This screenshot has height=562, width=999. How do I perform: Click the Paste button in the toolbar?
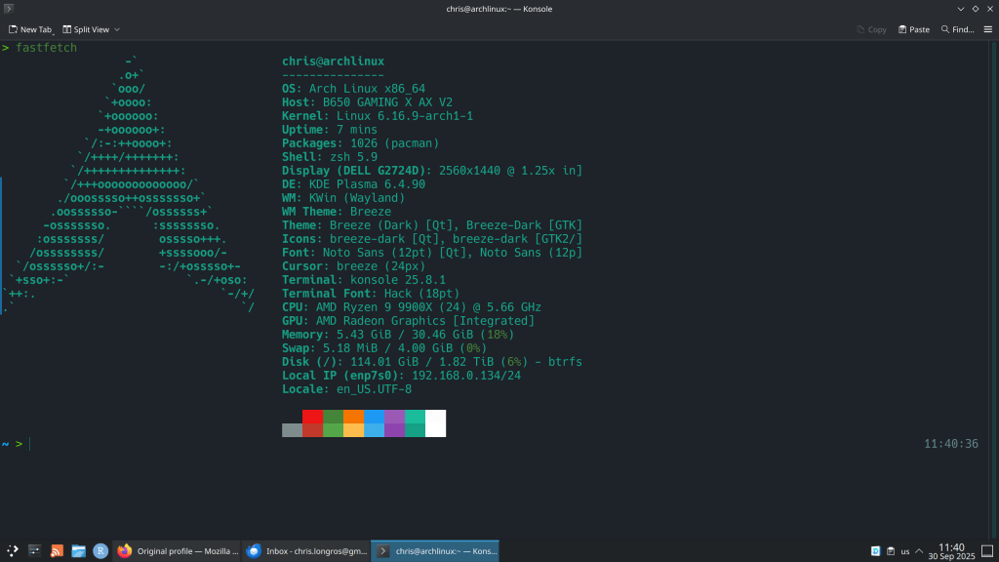click(914, 29)
